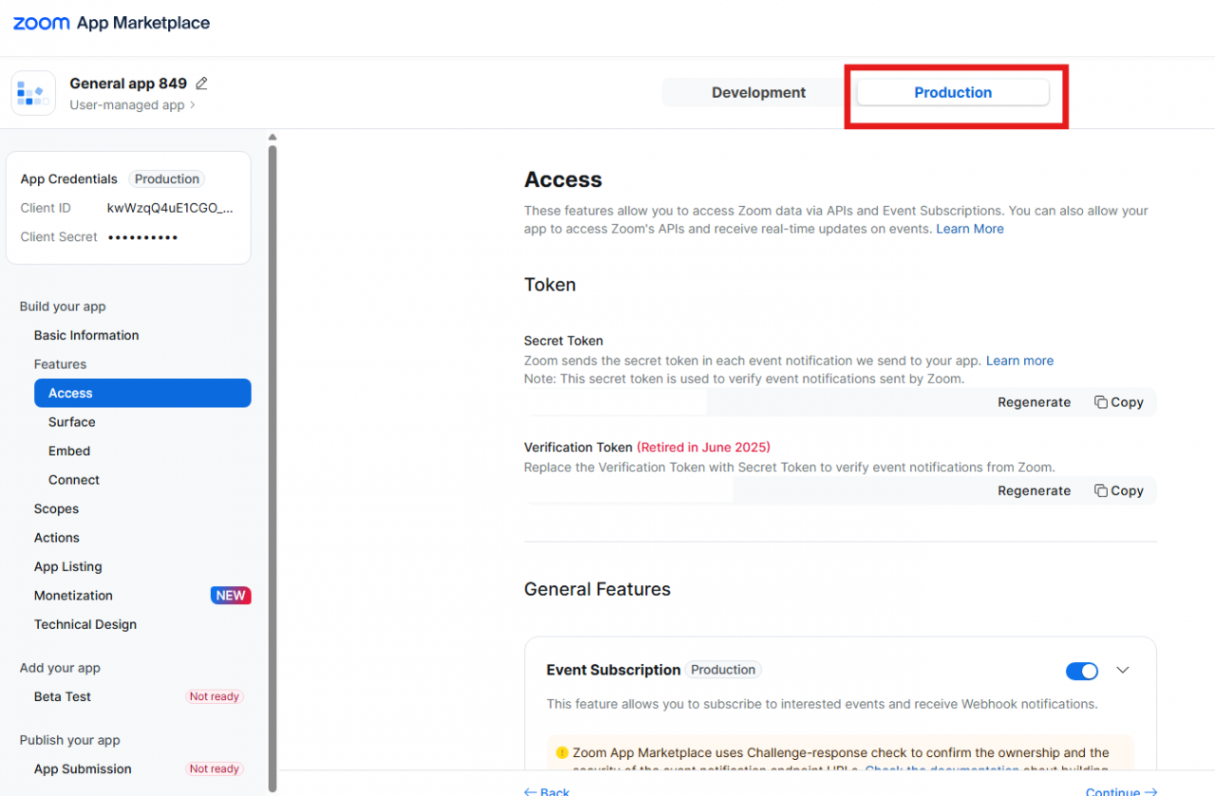1215x796 pixels.
Task: Open Learn more link for Secret Token
Action: tap(1019, 361)
